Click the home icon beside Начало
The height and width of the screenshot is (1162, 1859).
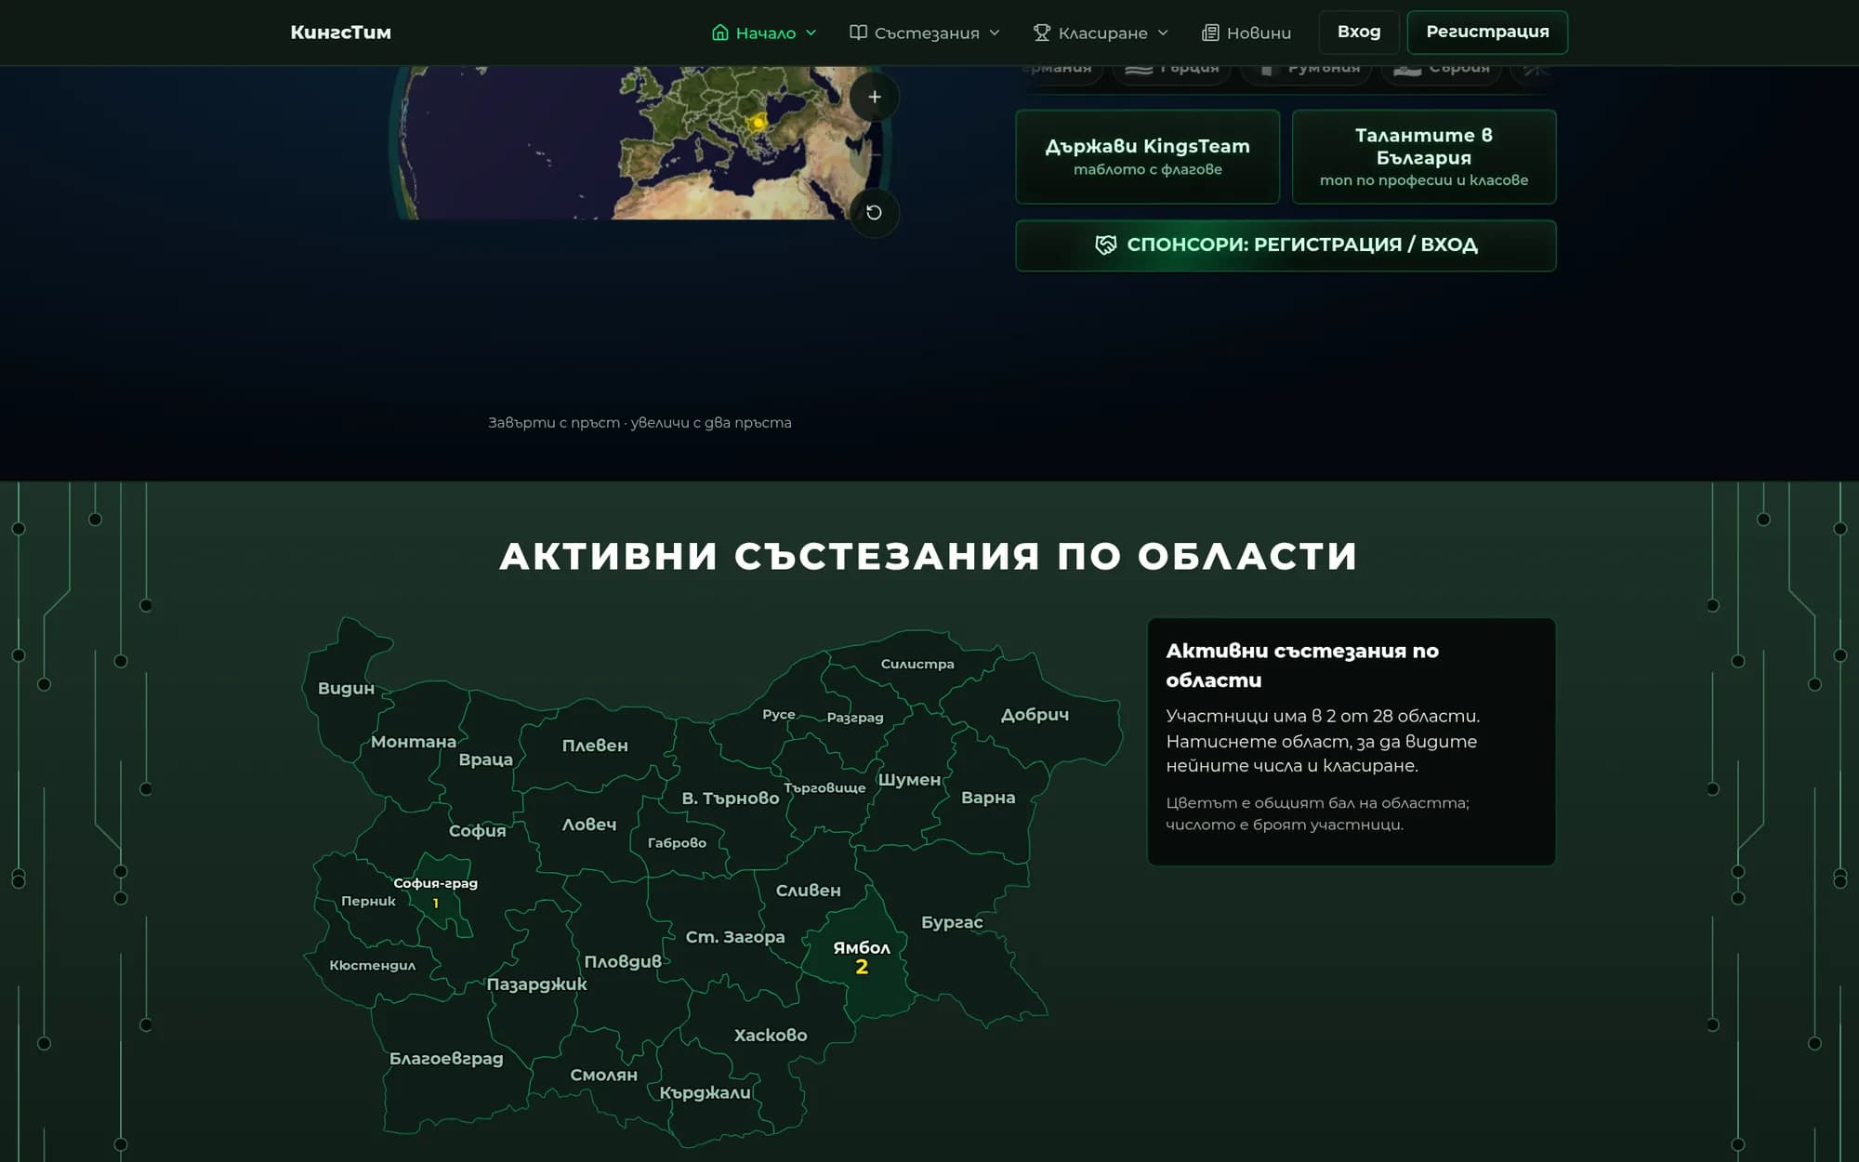pyautogui.click(x=719, y=33)
